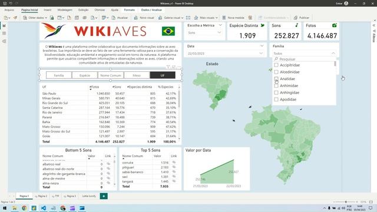Click link icon in comuira row

click(x=174, y=163)
